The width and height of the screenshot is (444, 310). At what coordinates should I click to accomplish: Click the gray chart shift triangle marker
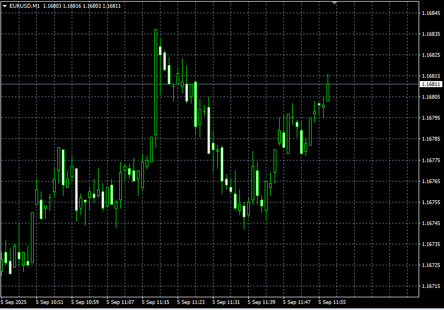tap(334, 3)
